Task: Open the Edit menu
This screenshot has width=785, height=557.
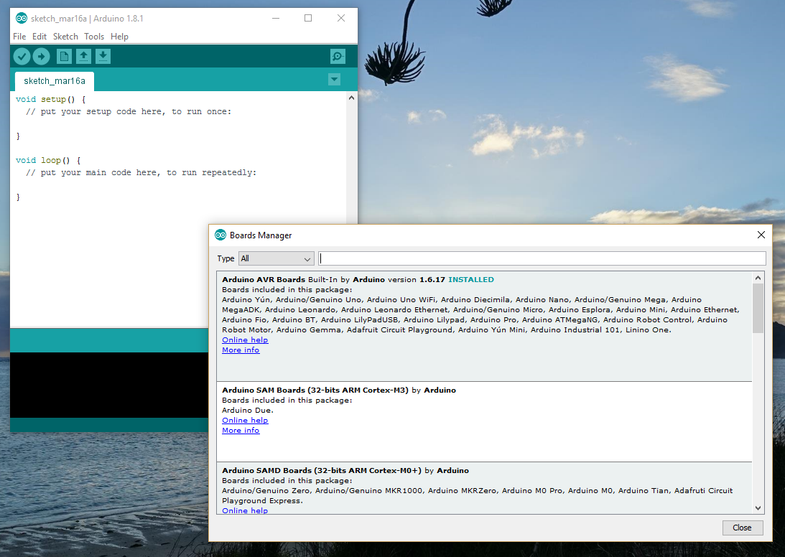Action: click(x=40, y=37)
